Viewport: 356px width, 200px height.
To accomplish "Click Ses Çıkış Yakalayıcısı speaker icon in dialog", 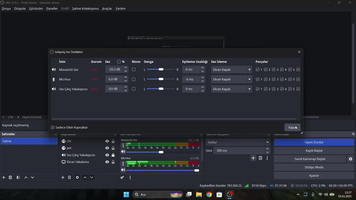I will [54, 89].
